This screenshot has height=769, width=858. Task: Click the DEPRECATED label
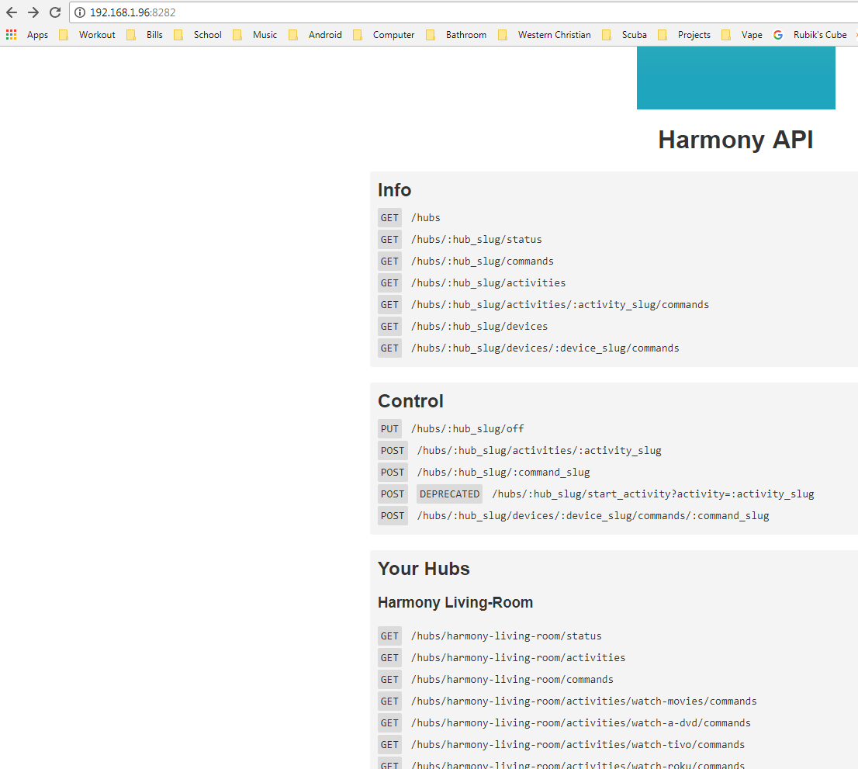pos(450,494)
